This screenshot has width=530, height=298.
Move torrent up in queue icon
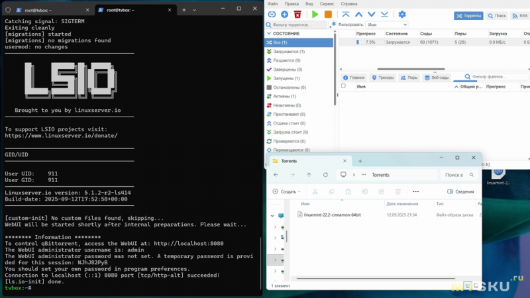click(x=358, y=15)
